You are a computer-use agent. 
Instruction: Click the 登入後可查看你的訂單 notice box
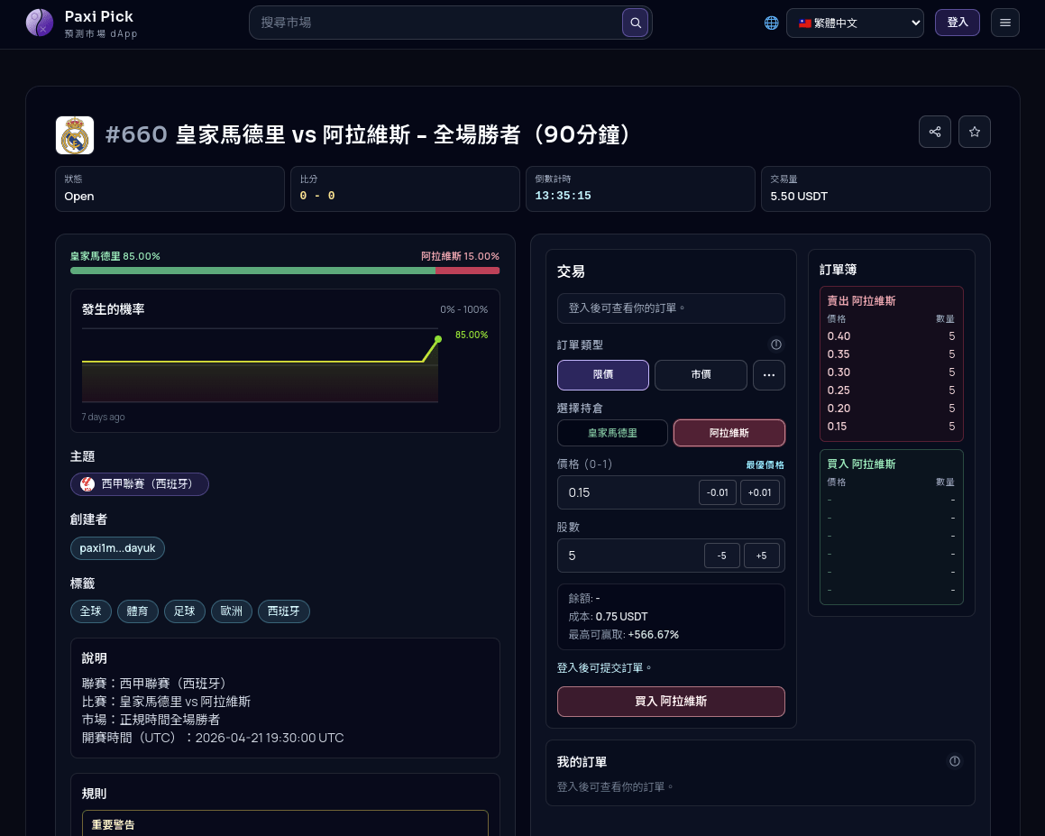[x=671, y=308]
